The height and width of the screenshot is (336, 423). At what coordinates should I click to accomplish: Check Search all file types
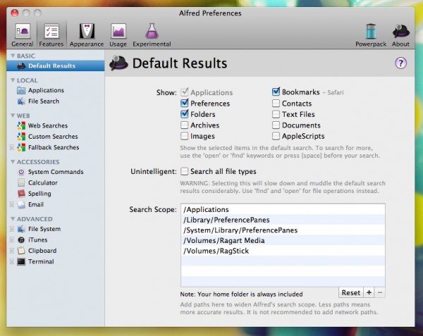pyautogui.click(x=185, y=171)
